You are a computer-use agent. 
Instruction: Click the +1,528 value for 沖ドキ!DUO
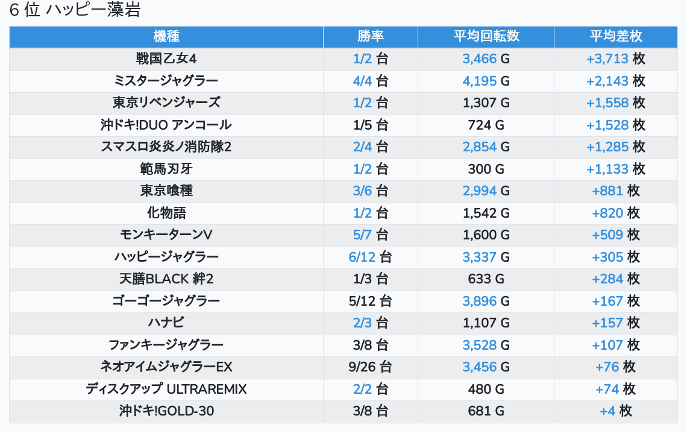tap(607, 125)
